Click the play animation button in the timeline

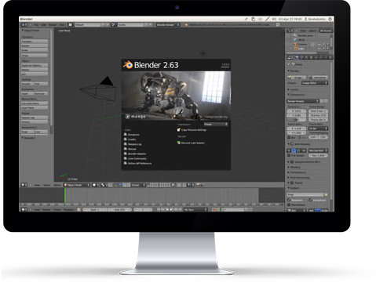(x=171, y=209)
